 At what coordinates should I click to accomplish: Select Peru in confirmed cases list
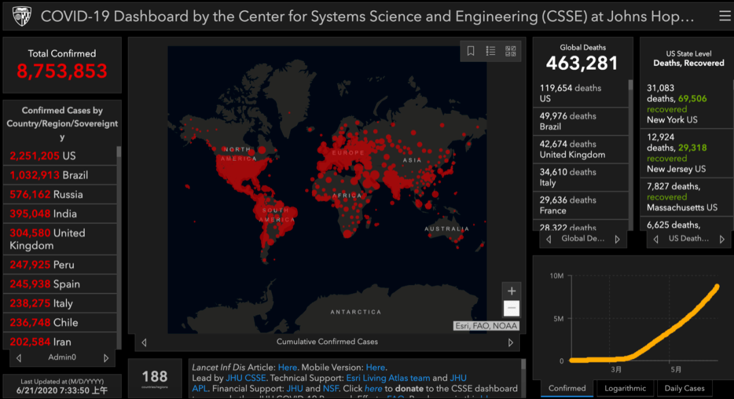[x=60, y=265]
